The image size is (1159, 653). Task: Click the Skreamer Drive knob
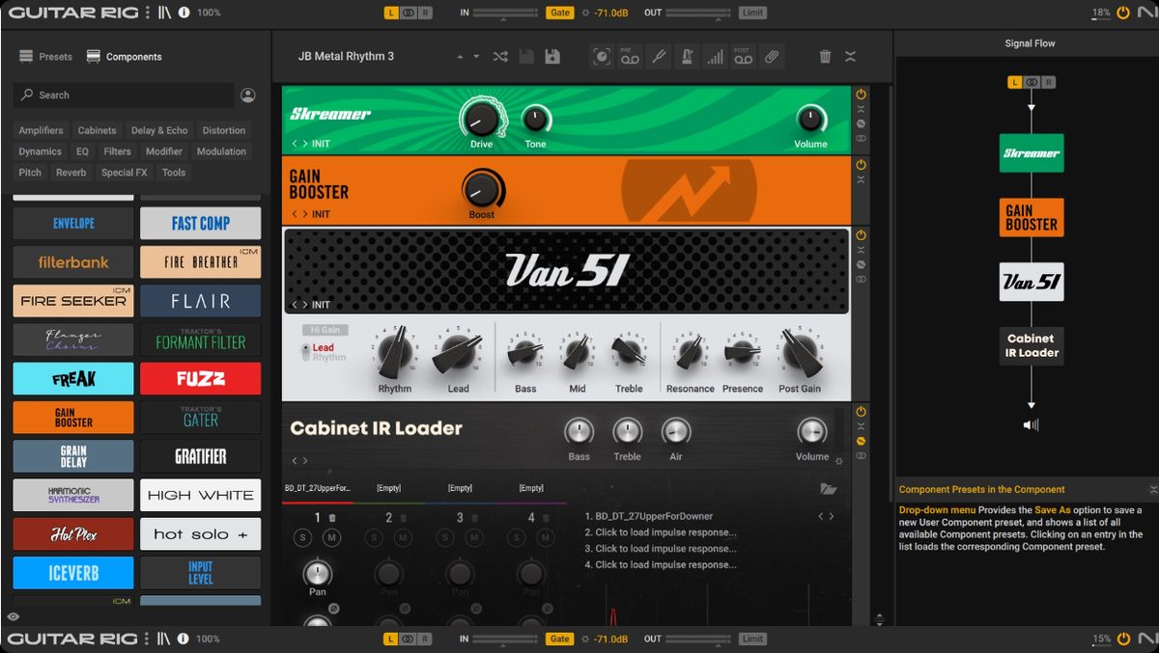point(481,119)
